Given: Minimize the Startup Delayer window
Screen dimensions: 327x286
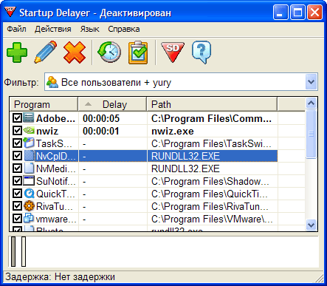Looking at the screenshot, I should 280,13.
